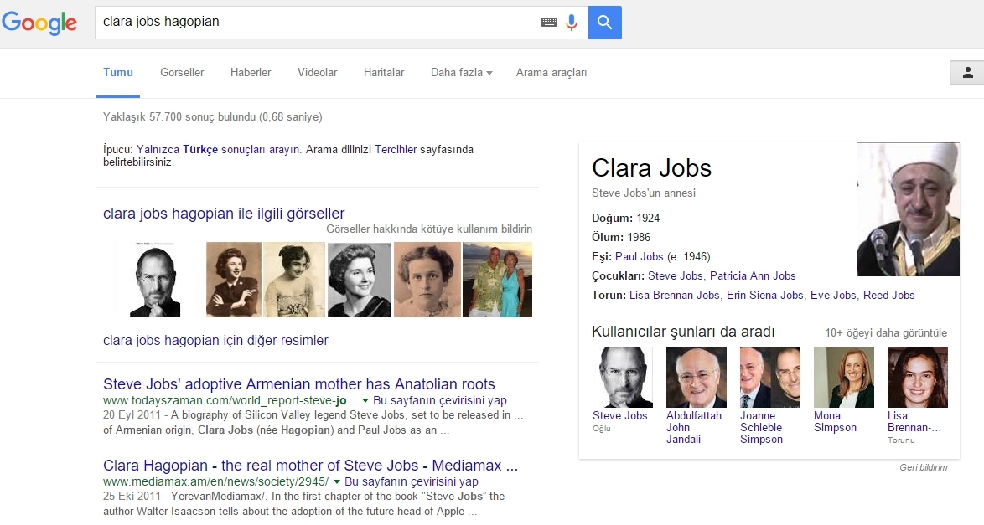Switch to the Görseller tab
This screenshot has width=984, height=525.
pyautogui.click(x=182, y=72)
